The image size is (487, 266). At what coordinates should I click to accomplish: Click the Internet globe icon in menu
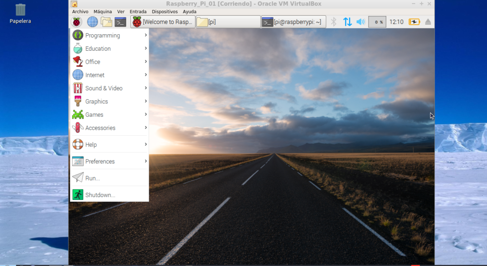pos(78,75)
